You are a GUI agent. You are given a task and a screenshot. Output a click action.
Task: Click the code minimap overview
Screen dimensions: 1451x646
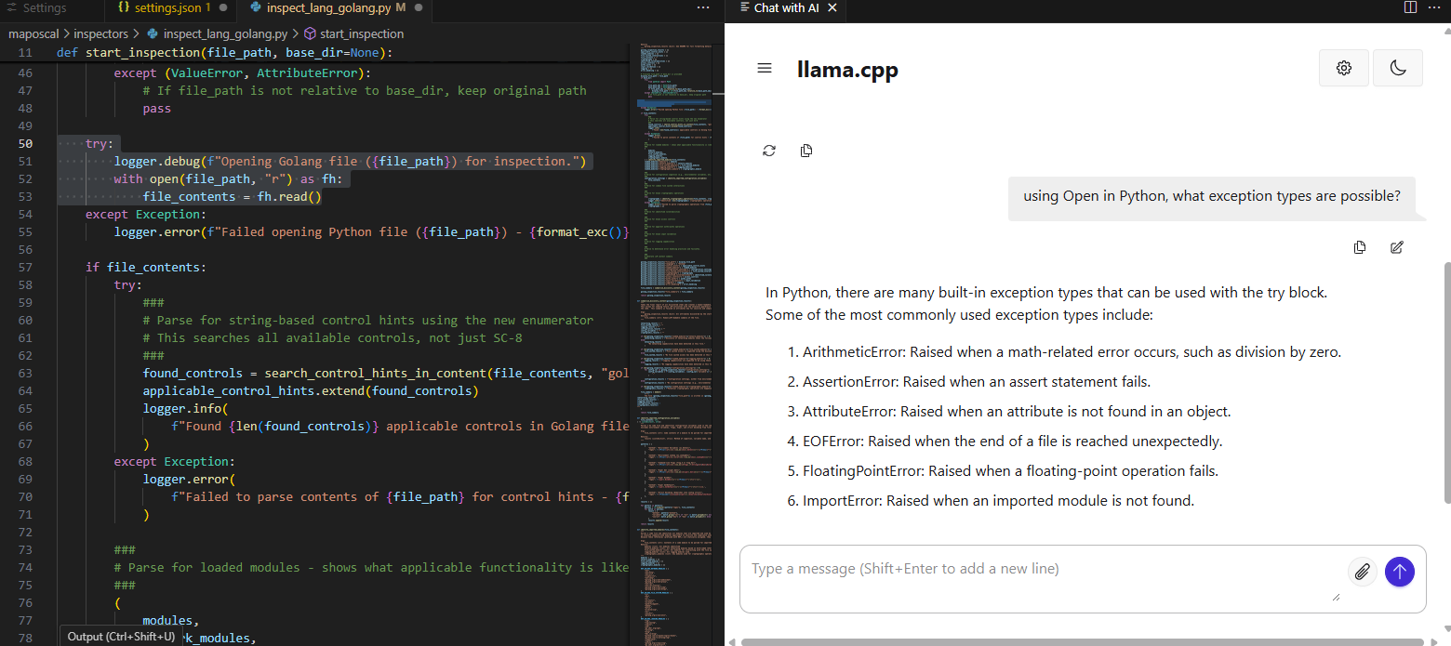(x=677, y=279)
